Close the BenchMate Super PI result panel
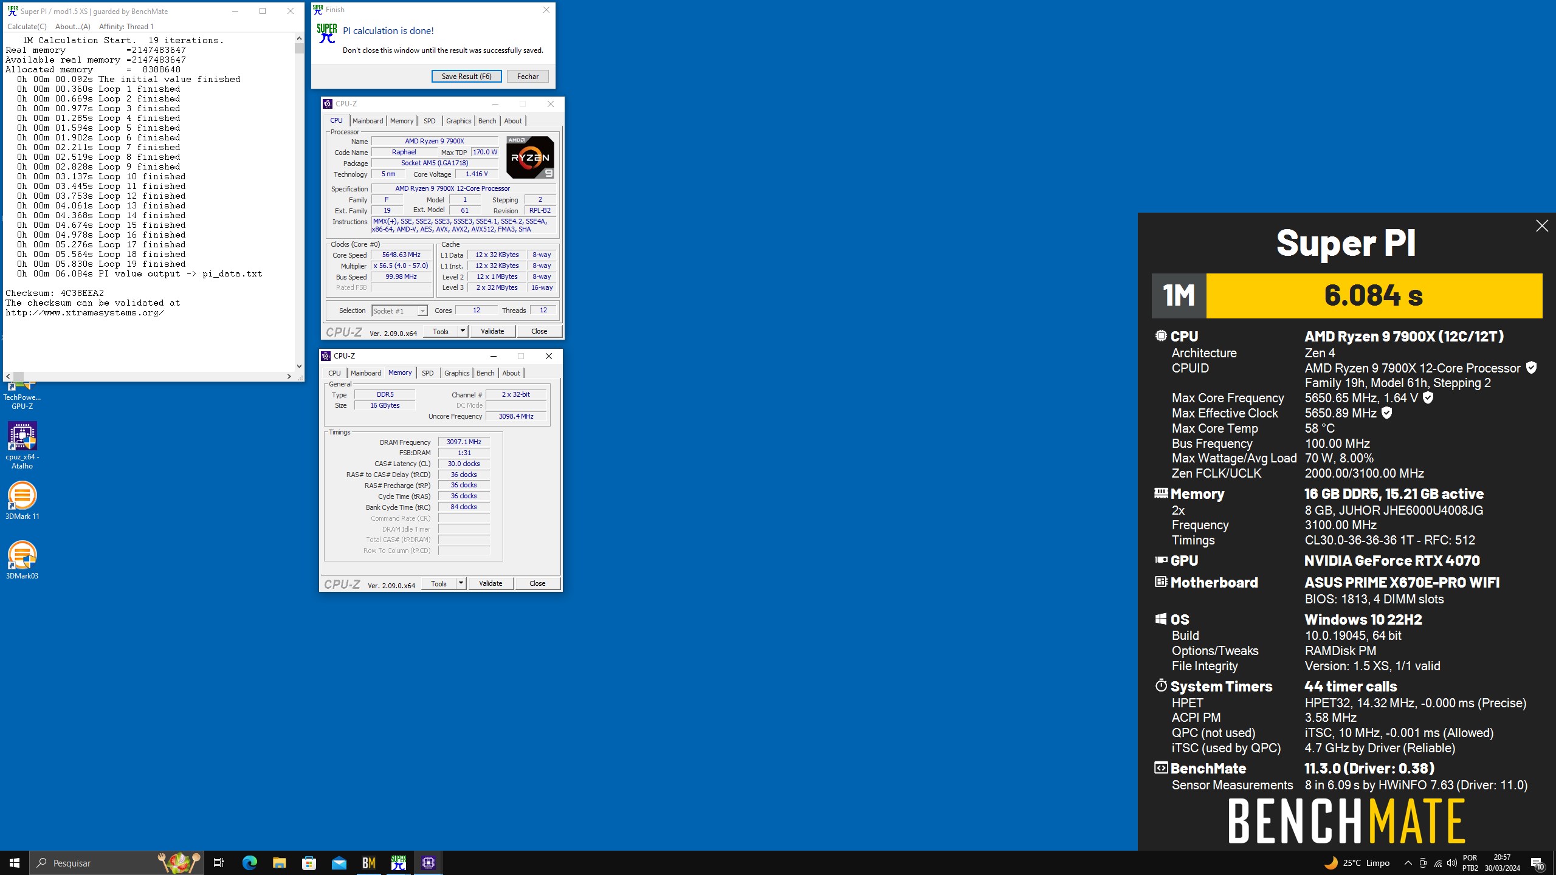This screenshot has width=1556, height=875. (1541, 226)
